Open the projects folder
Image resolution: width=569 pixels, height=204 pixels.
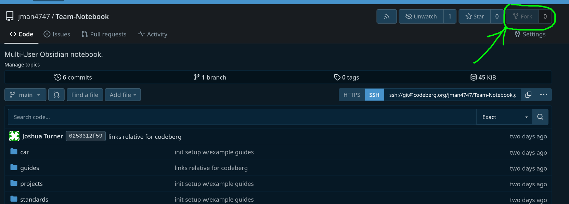[x=31, y=183]
